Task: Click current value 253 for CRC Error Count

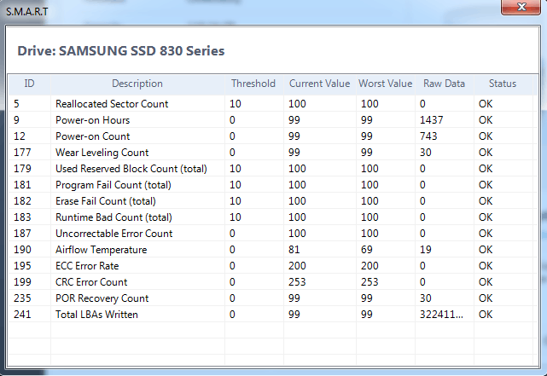Action: pos(297,282)
